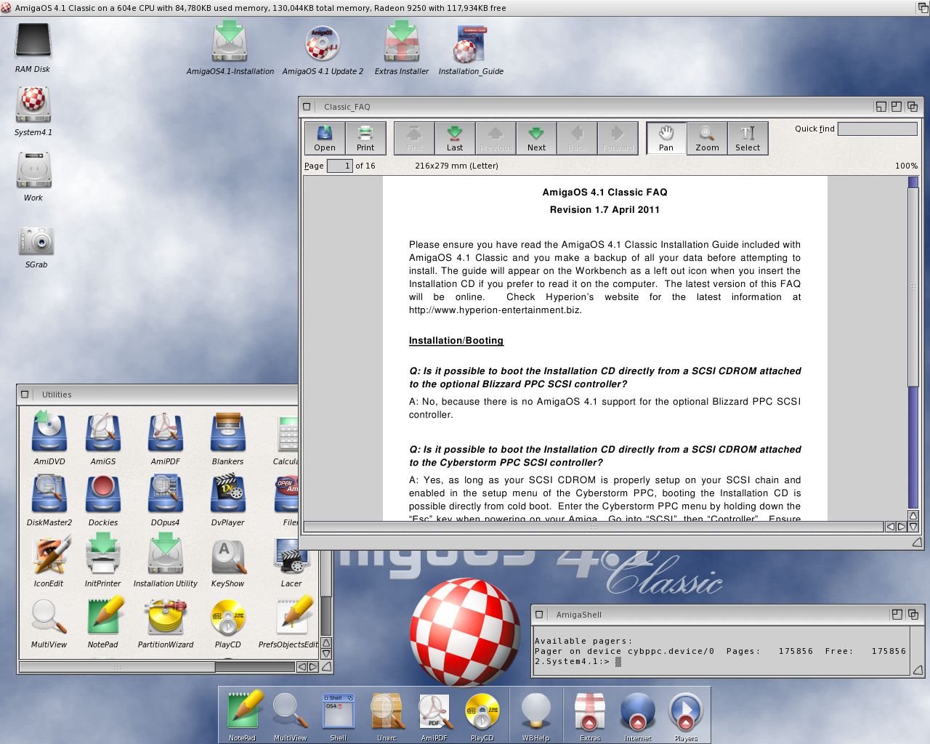The height and width of the screenshot is (744, 930).
Task: Activate the Zoom magnifier tool
Action: pyautogui.click(x=707, y=137)
